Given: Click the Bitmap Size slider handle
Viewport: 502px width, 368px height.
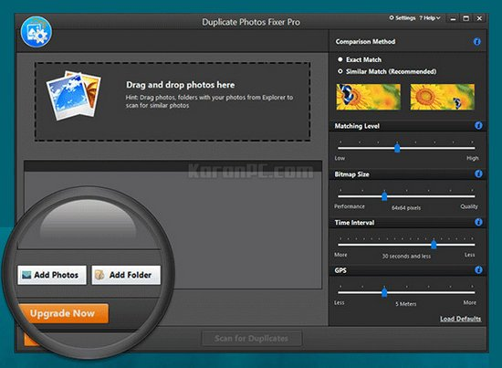Looking at the screenshot, I should pyautogui.click(x=384, y=195).
